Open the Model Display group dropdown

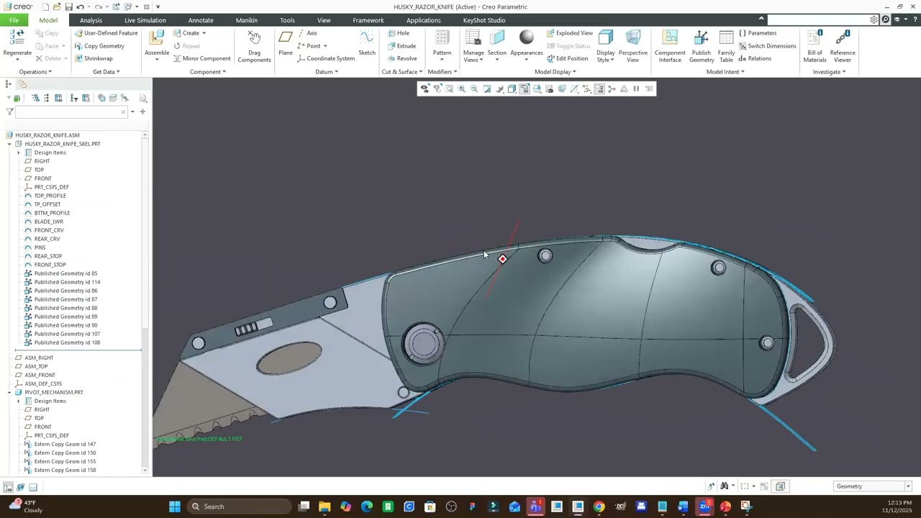click(555, 72)
